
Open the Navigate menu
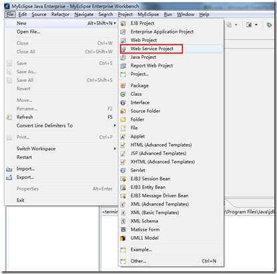(x=84, y=15)
